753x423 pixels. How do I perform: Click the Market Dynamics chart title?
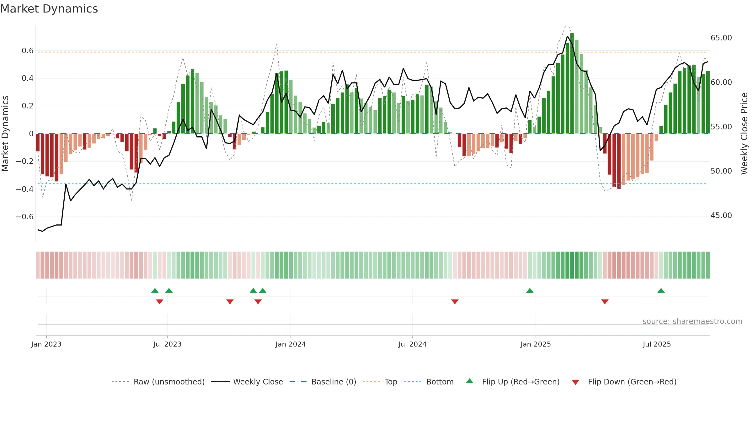(x=49, y=9)
